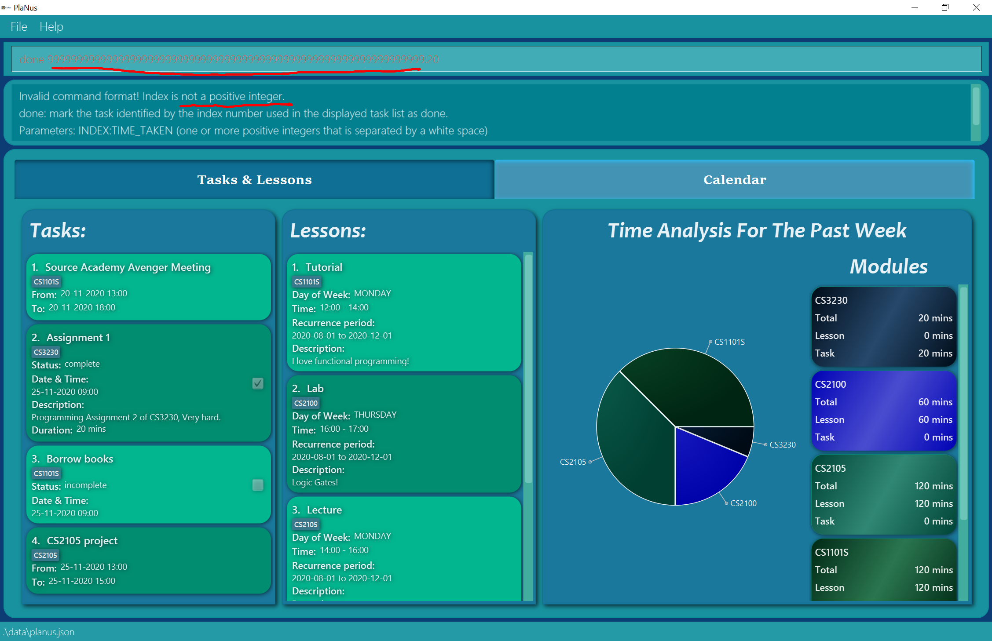Click the CS3230 tag on Assignment 1
Viewport: 992px width, 641px height.
(x=46, y=352)
